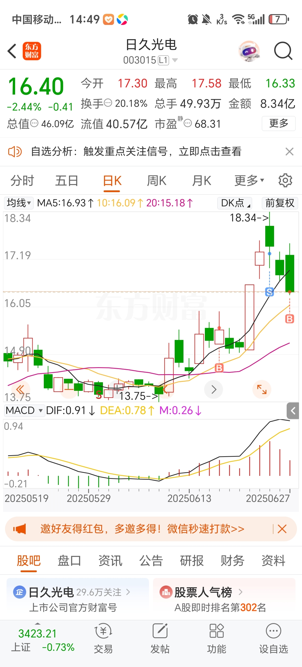Image resolution: width=302 pixels, height=667 pixels.
Task: Open the Eastmoney orange logo home
Action: point(32,51)
